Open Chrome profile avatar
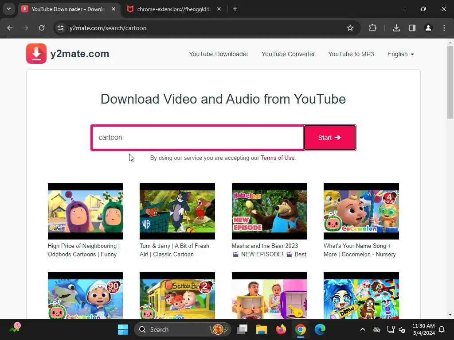Screen dimensions: 454x340 point(428,28)
